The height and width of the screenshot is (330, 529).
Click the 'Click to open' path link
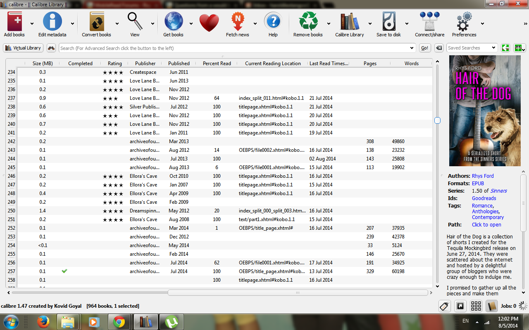pyautogui.click(x=486, y=225)
